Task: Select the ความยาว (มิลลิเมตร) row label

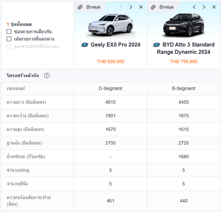Action: [x=26, y=102]
